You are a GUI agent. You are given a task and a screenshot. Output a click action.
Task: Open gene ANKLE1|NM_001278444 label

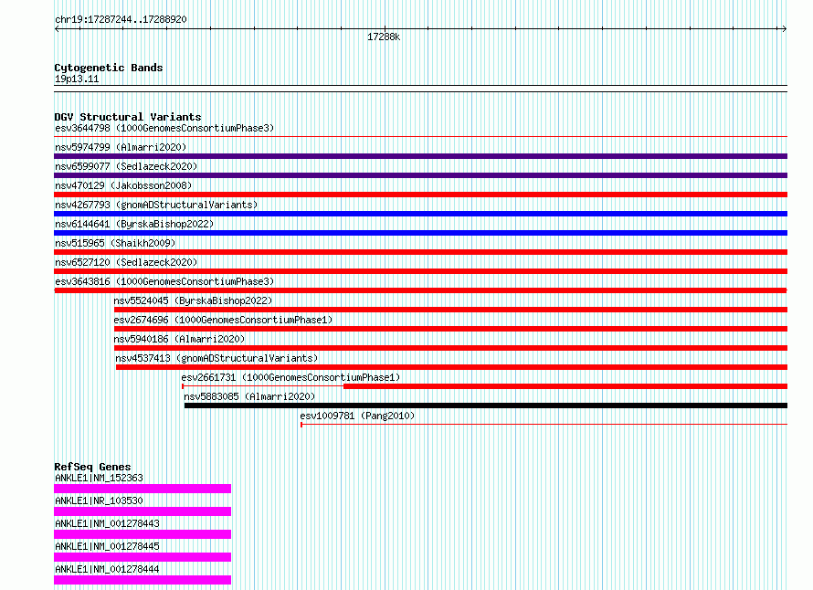pyautogui.click(x=107, y=569)
